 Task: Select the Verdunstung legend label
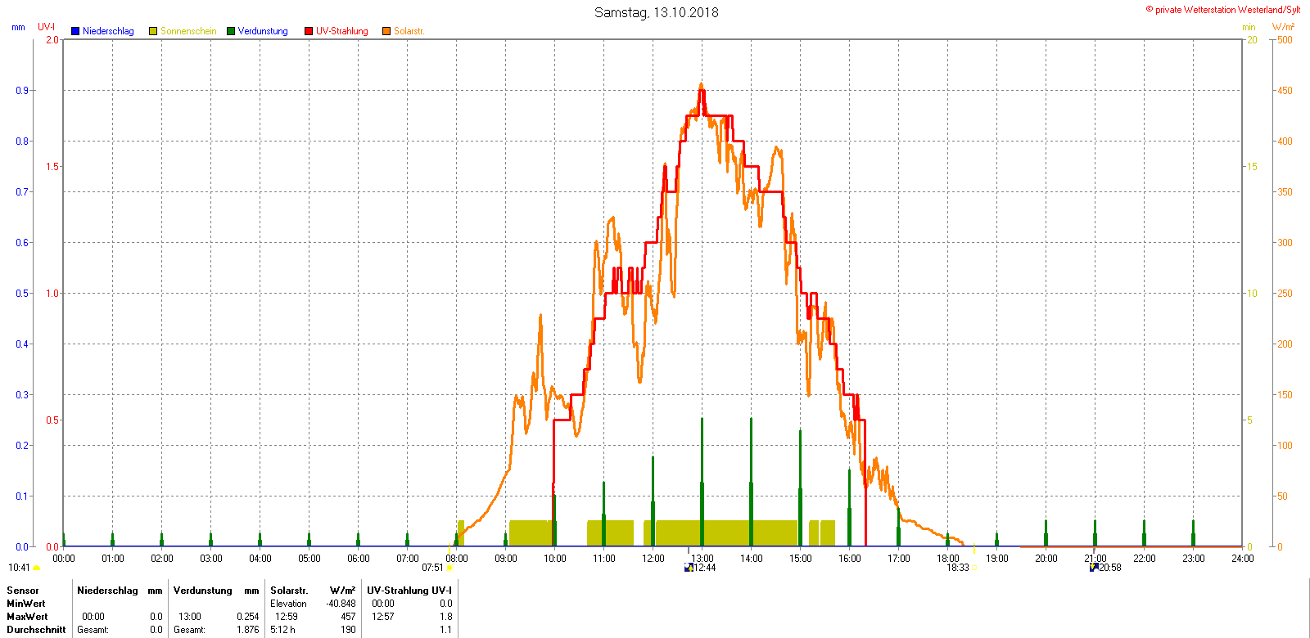coord(263,31)
